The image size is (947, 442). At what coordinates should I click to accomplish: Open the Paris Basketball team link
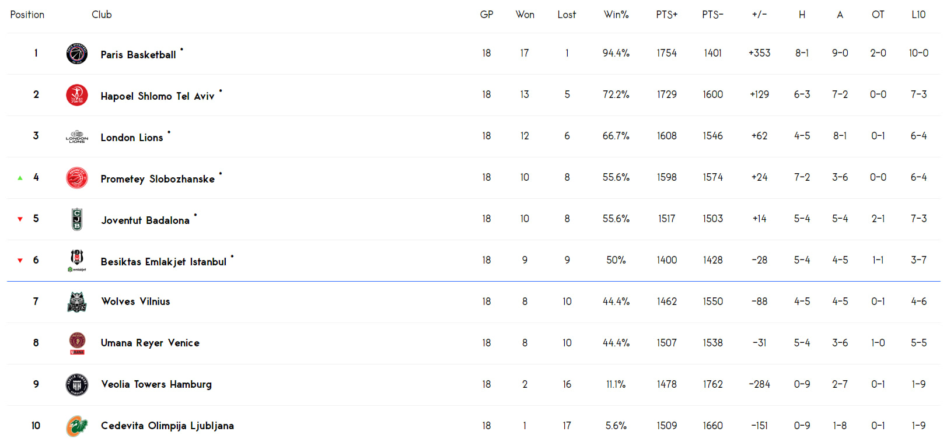point(138,55)
